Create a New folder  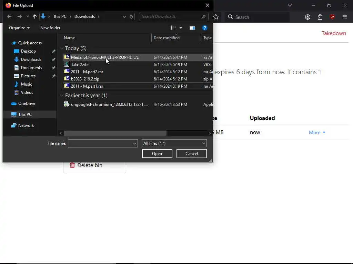point(50,28)
